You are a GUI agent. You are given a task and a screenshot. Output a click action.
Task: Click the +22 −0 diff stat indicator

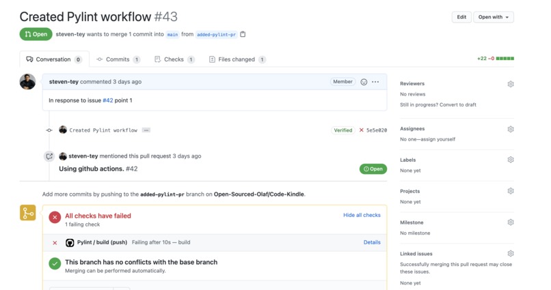(495, 59)
